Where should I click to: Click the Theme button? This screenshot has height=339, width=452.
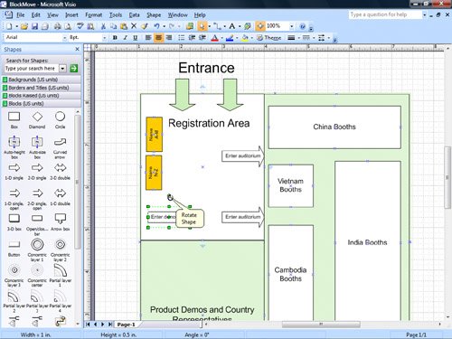coord(269,38)
